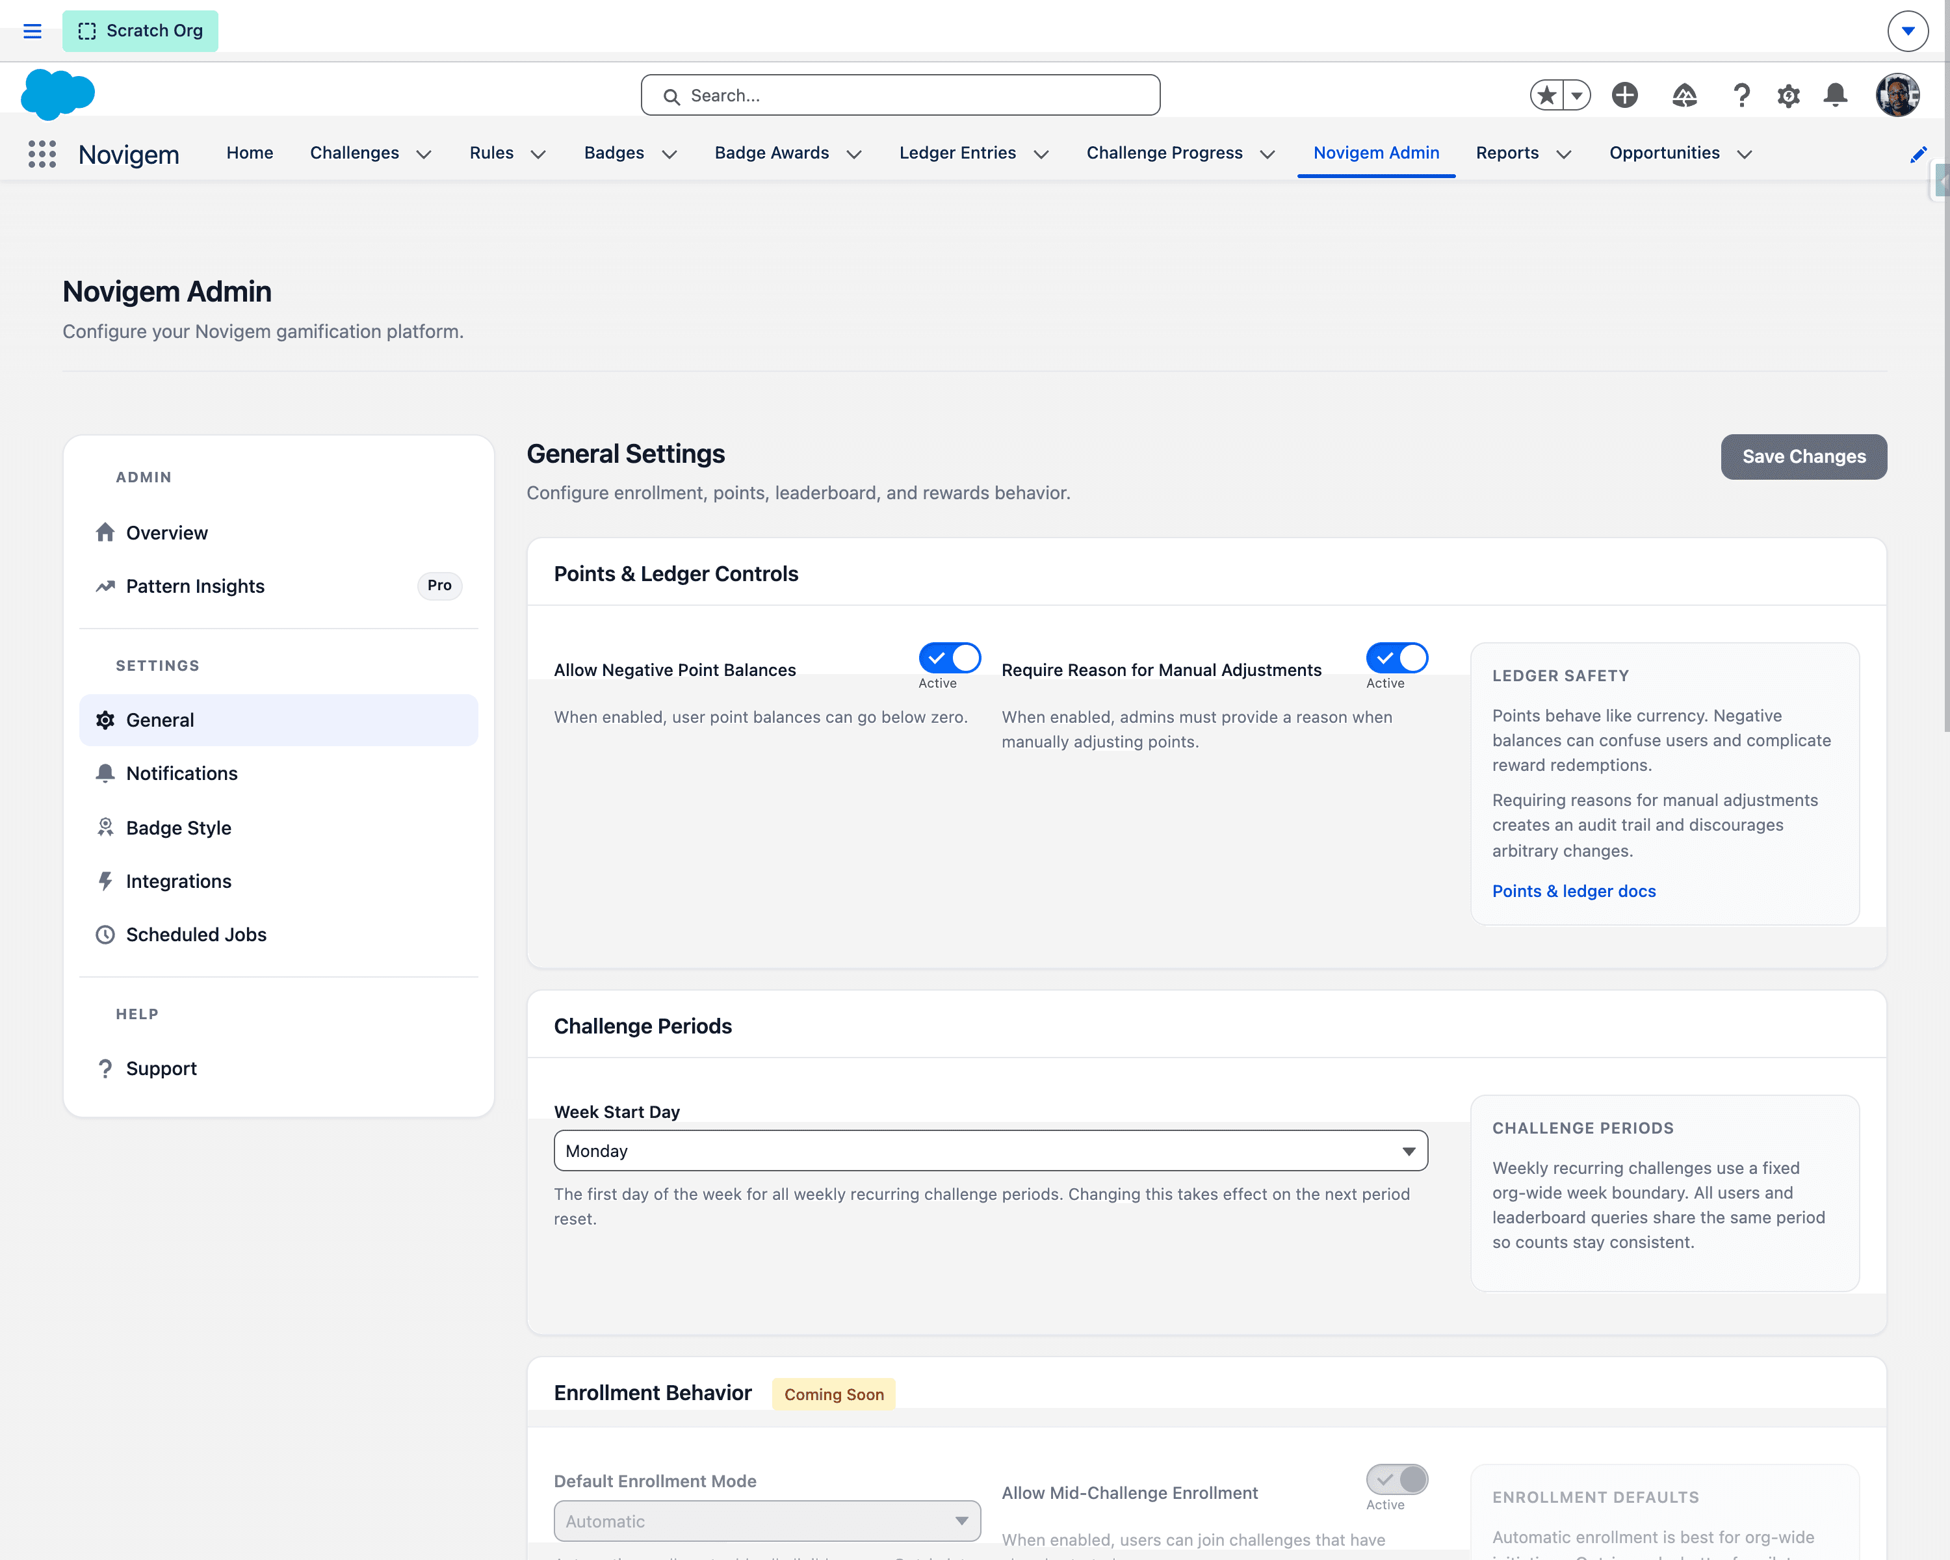The height and width of the screenshot is (1560, 1950).
Task: Click the user profile avatar
Action: 1897,95
